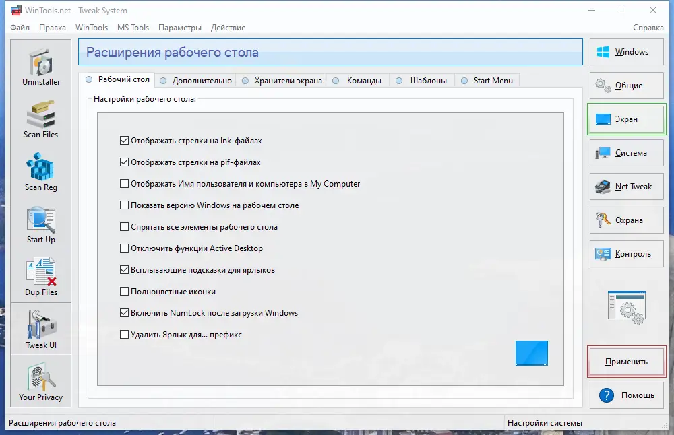The height and width of the screenshot is (435, 674).
Task: Minimize the WinTools.net window
Action: coord(592,10)
